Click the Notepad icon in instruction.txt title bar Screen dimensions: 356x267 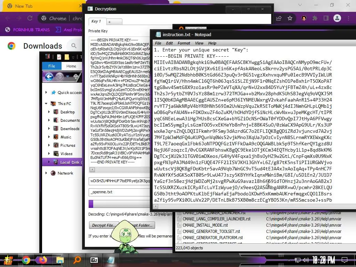(158, 34)
